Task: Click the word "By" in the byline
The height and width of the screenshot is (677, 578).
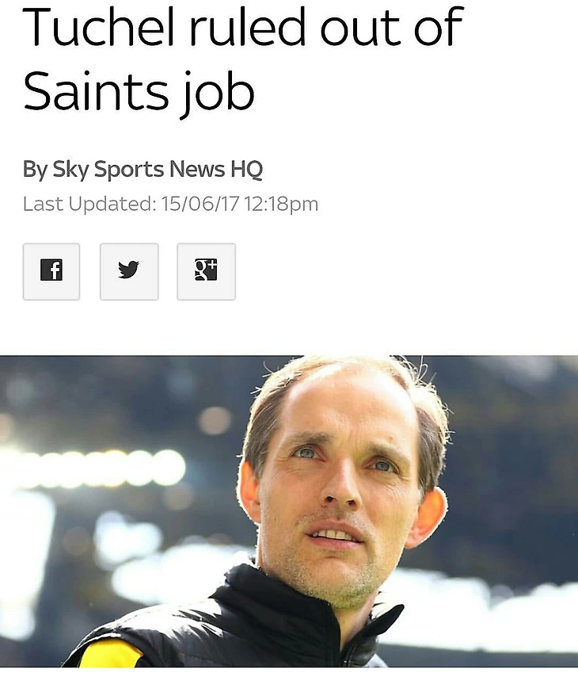Action: [x=35, y=169]
